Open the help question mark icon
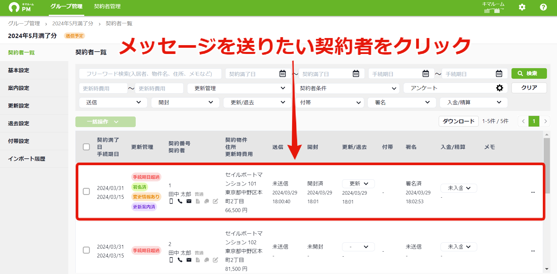 [543, 7]
